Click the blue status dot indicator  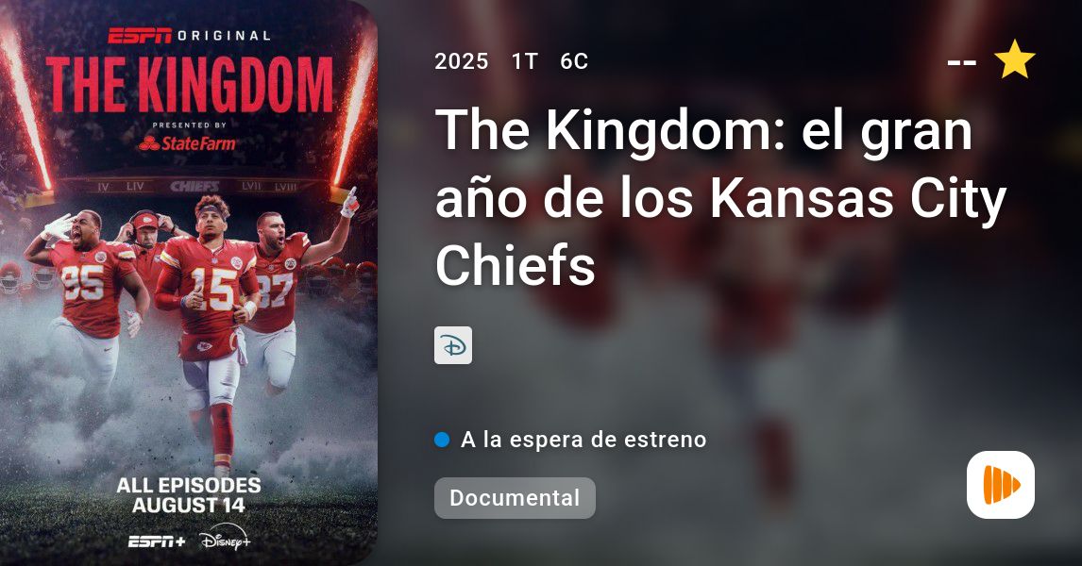pos(442,440)
